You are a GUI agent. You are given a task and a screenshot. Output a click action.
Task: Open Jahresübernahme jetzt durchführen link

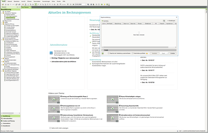tap(64, 62)
